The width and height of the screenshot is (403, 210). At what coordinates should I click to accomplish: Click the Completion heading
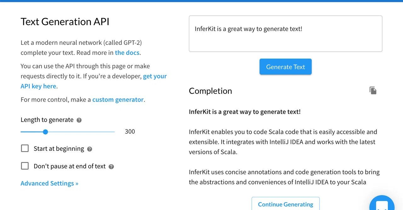point(210,91)
